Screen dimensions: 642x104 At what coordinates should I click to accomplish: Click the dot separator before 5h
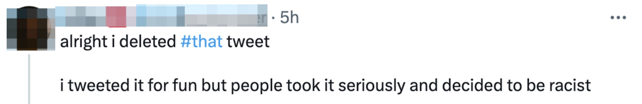273,18
